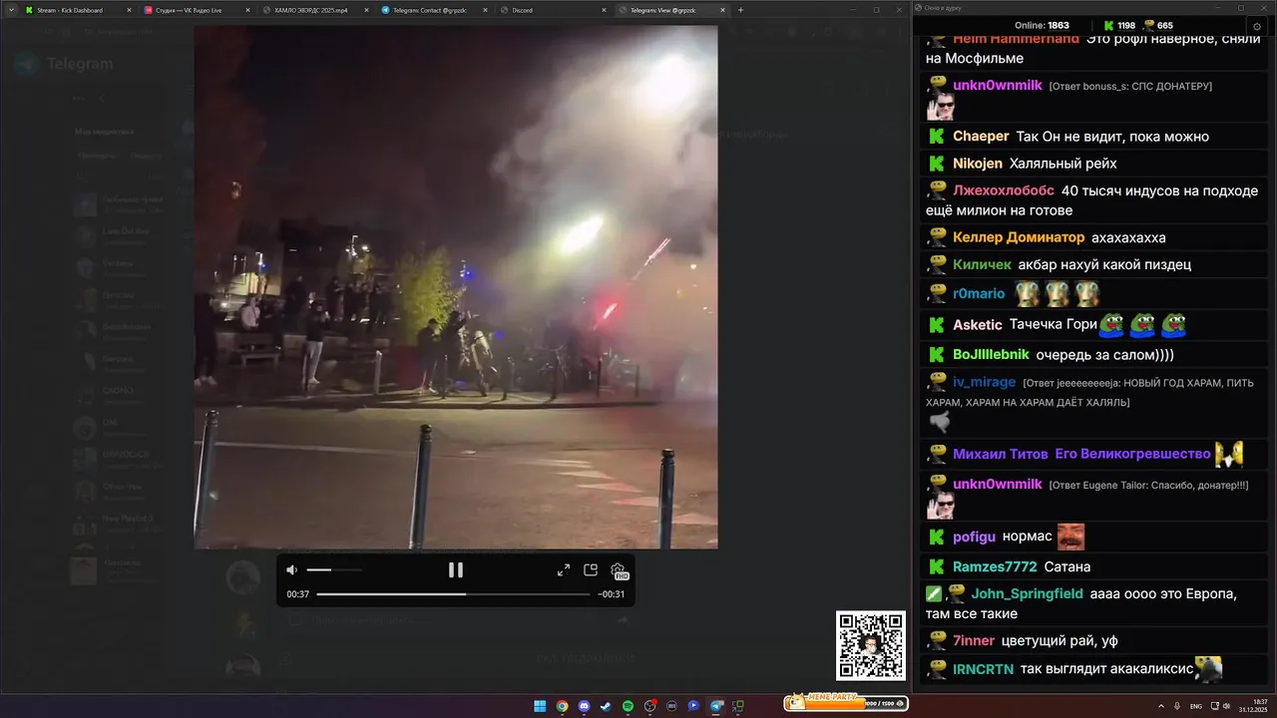Pause the Telegram video playback
The width and height of the screenshot is (1277, 718).
click(455, 569)
